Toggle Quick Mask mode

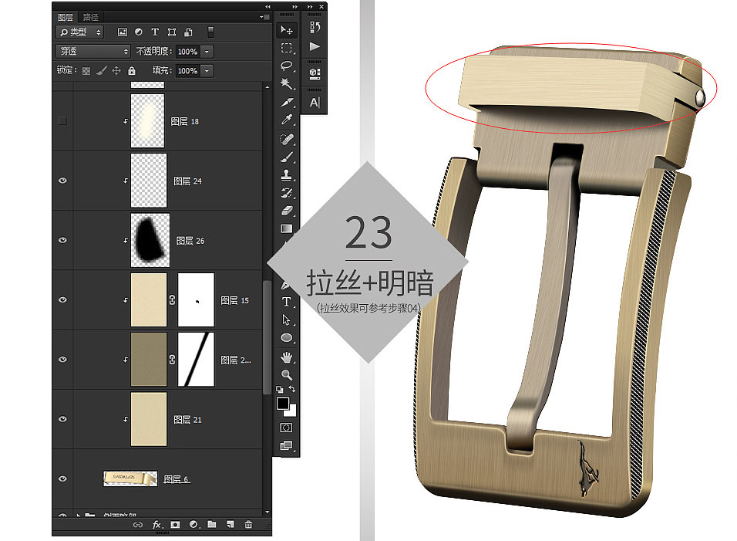click(286, 428)
